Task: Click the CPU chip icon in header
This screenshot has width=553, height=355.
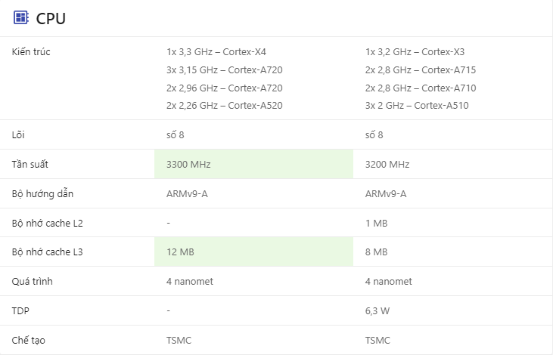Action: pyautogui.click(x=21, y=18)
